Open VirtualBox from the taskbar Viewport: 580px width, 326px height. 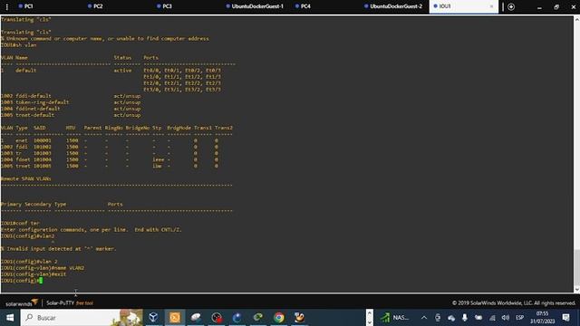click(x=153, y=318)
